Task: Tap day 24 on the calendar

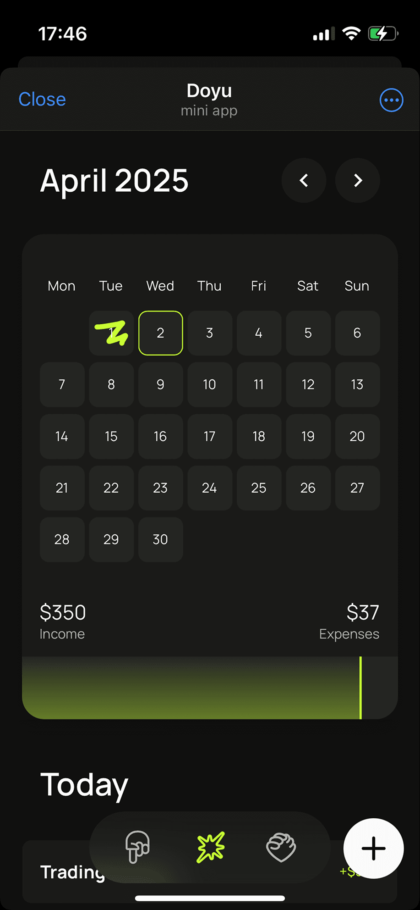Action: click(x=209, y=488)
